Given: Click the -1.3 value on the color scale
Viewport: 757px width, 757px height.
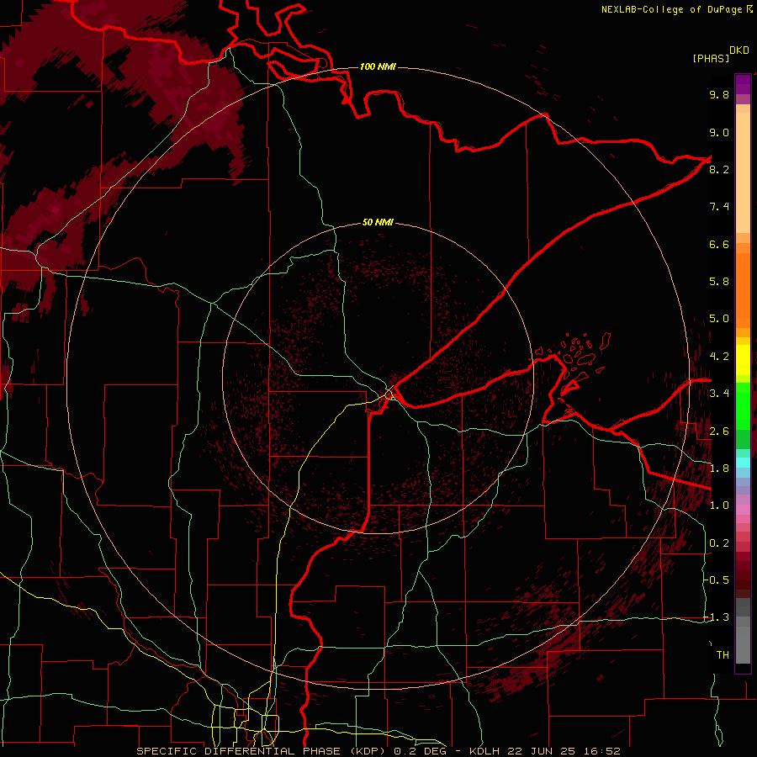Looking at the screenshot, I should 717,617.
